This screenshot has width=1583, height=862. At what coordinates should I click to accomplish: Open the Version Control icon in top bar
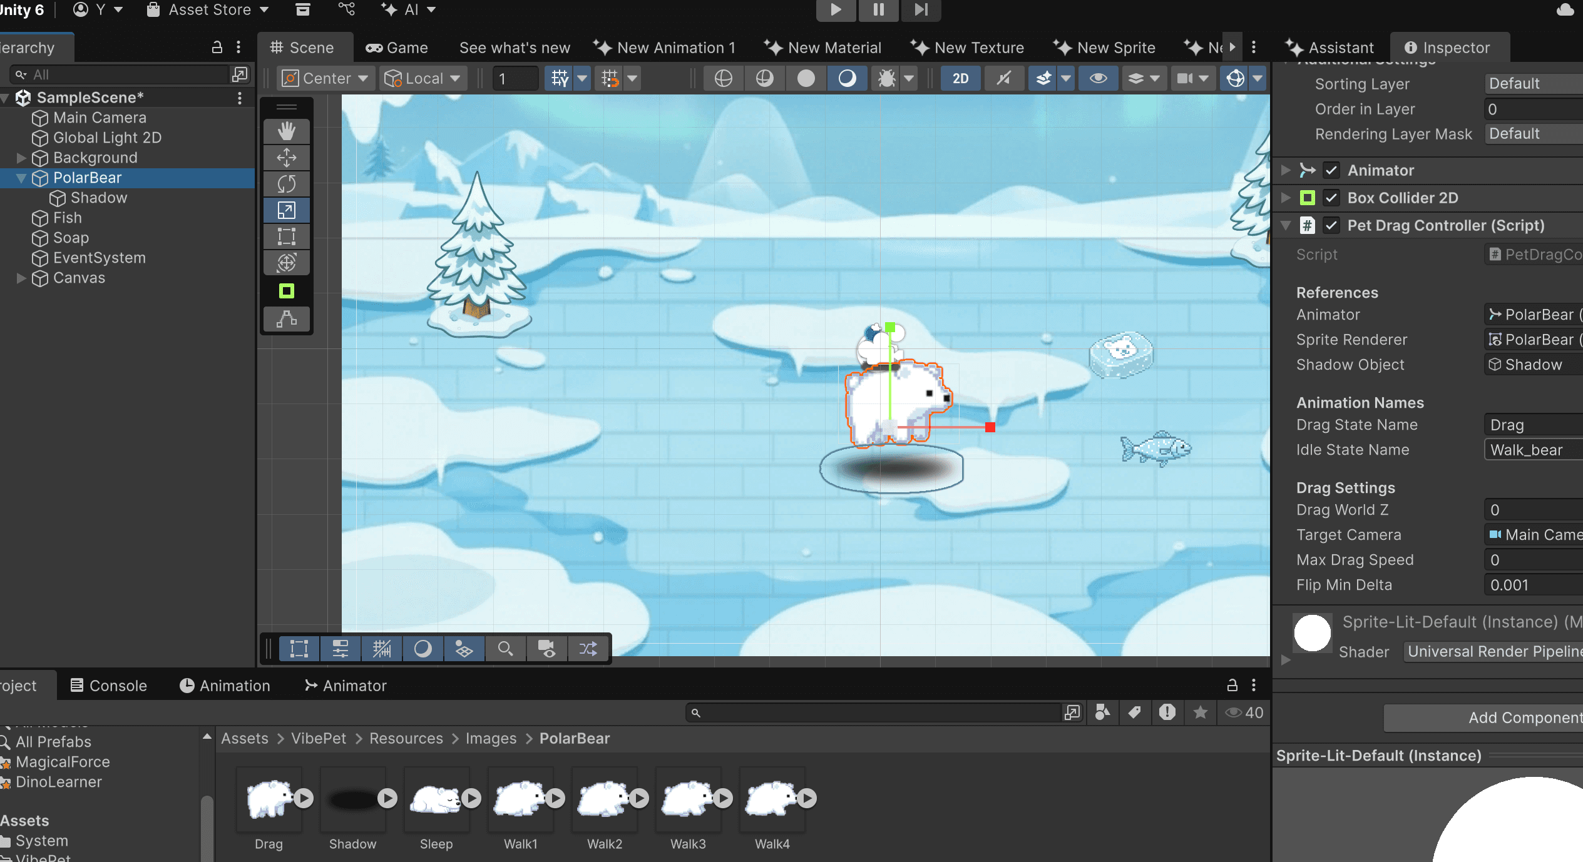(x=346, y=9)
